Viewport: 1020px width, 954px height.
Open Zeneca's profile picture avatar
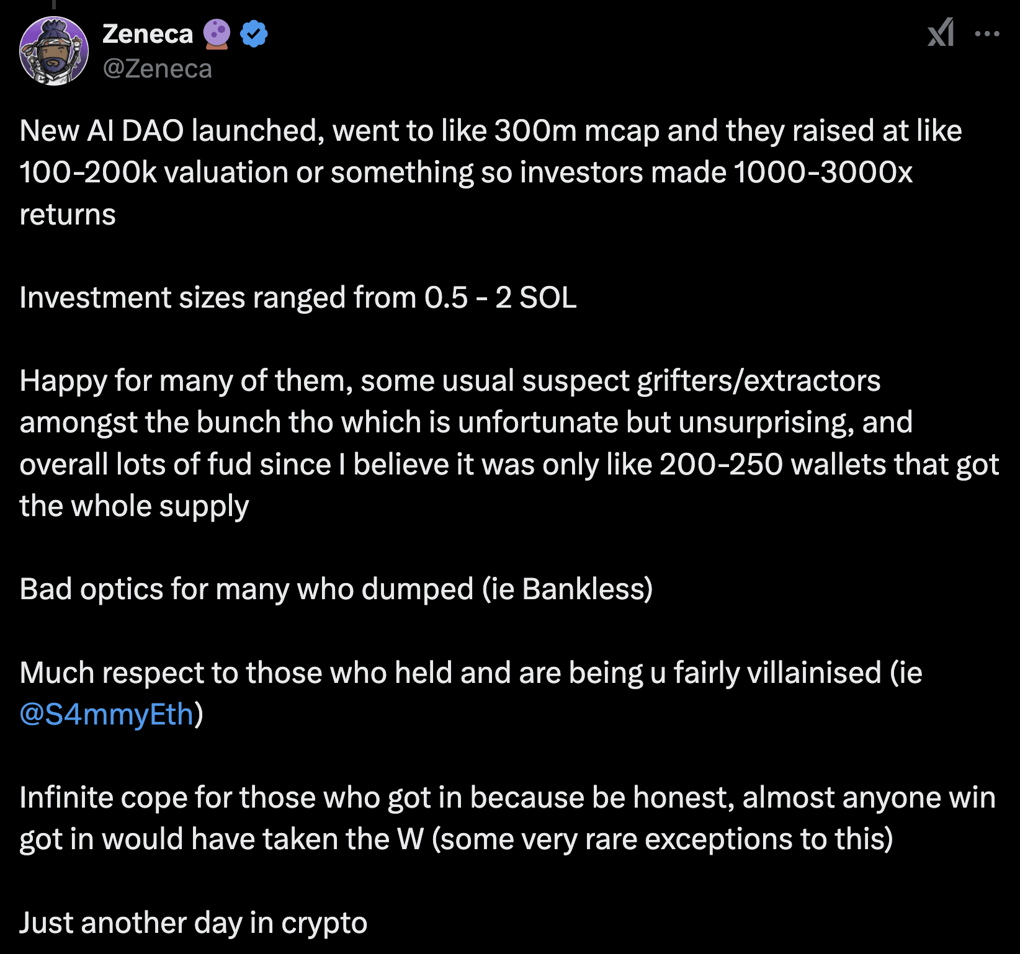pos(54,51)
